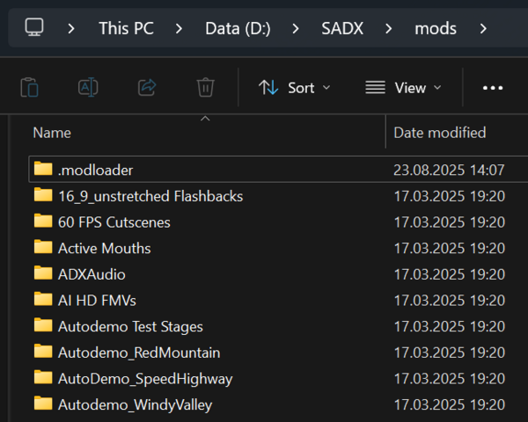Click the Rename toolbar icon
Screen dimensions: 528x422
pos(88,88)
